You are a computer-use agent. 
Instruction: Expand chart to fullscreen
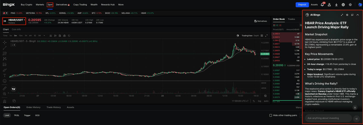[x=266, y=36]
